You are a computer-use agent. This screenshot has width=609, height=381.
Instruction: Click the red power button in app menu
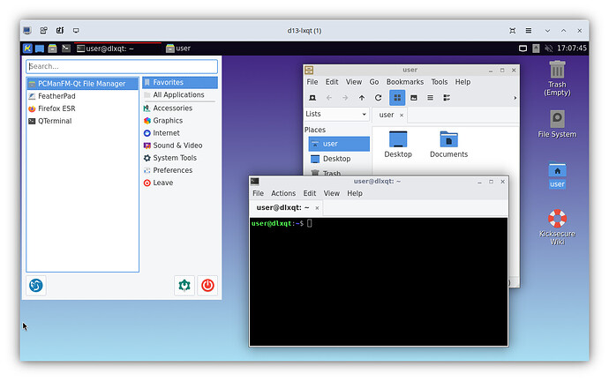pos(207,285)
